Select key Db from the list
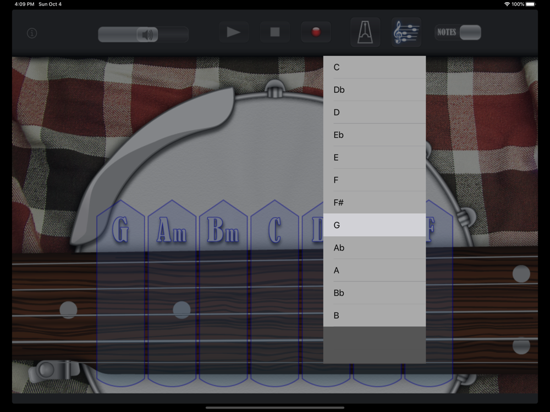This screenshot has height=412, width=550. coord(375,90)
